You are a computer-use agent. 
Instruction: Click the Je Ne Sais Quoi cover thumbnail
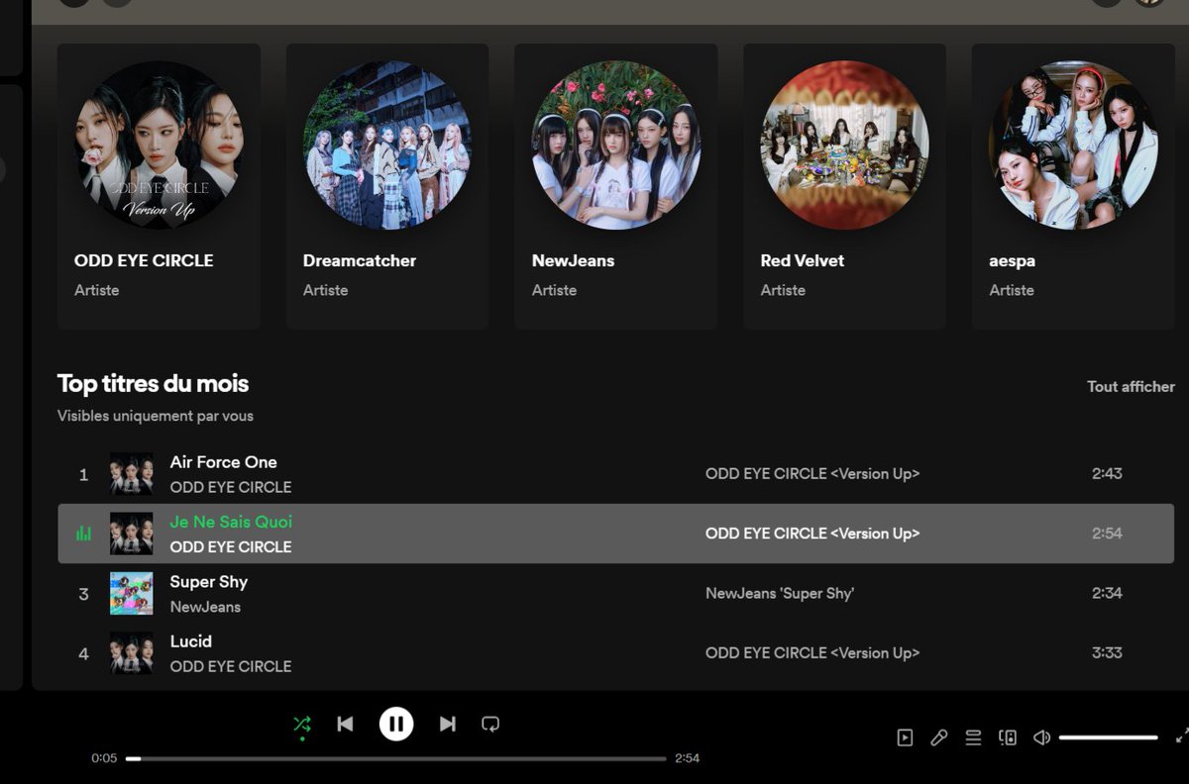tap(132, 534)
